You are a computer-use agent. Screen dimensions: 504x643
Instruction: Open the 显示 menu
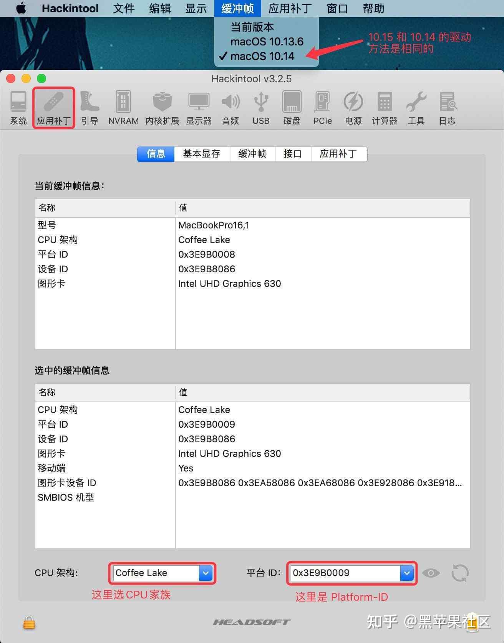[x=196, y=8]
